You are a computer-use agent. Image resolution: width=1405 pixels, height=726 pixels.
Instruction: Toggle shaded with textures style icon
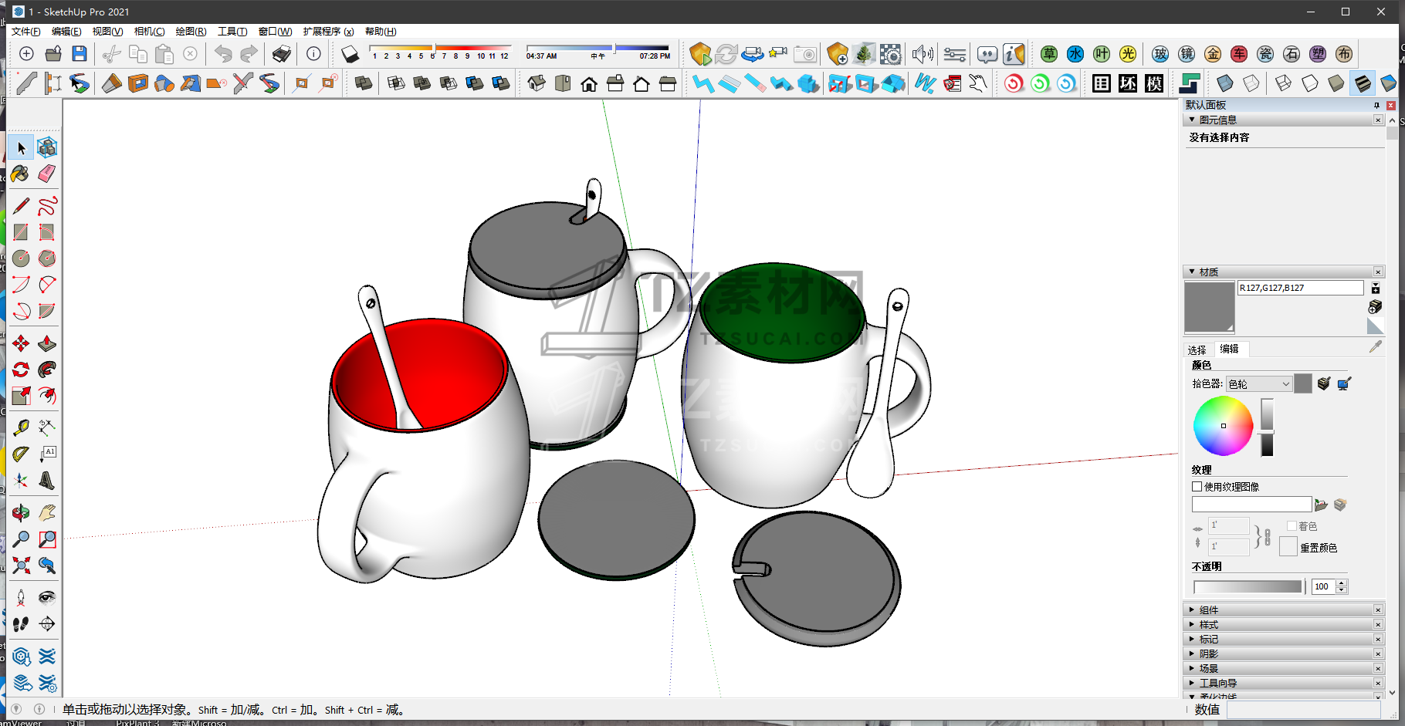(1363, 83)
